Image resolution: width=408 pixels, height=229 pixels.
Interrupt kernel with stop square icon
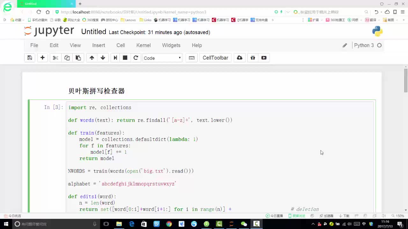(x=125, y=58)
